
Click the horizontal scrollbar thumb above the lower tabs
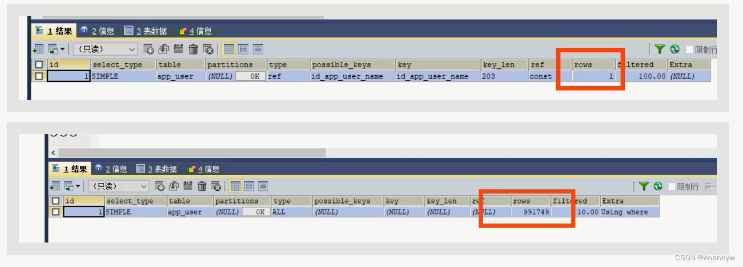click(x=192, y=152)
